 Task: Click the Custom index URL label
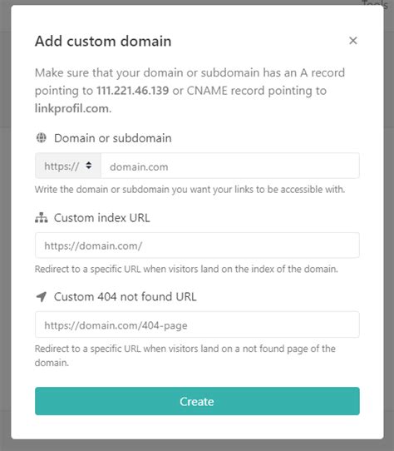click(x=102, y=218)
